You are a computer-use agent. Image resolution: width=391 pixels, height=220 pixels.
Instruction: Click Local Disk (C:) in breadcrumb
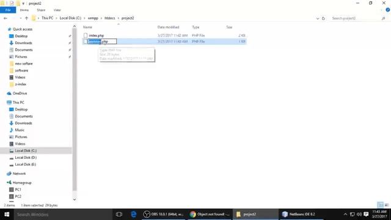[70, 18]
